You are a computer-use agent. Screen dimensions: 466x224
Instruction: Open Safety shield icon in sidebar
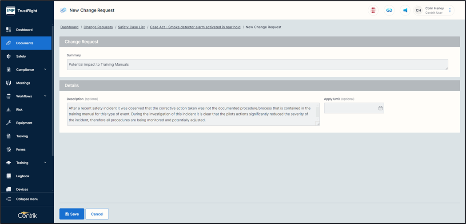click(x=8, y=56)
